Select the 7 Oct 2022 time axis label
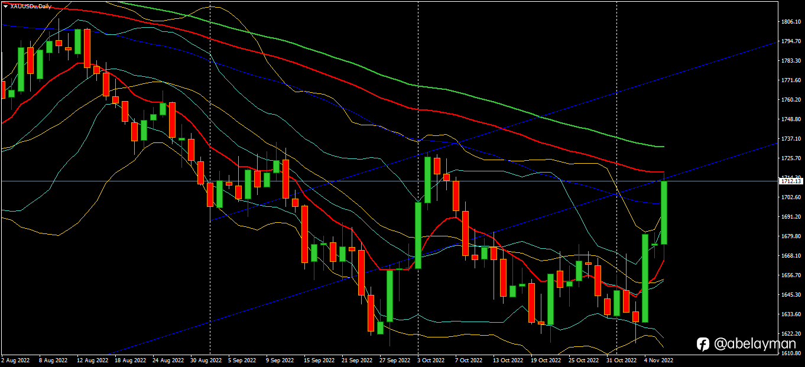The image size is (805, 367). click(x=469, y=360)
